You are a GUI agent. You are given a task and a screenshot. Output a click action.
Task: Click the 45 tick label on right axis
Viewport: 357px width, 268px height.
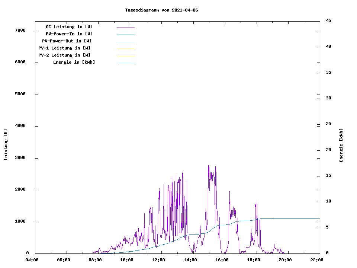pos(328,20)
